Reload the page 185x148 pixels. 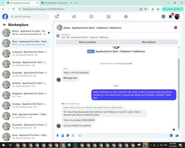14,9
